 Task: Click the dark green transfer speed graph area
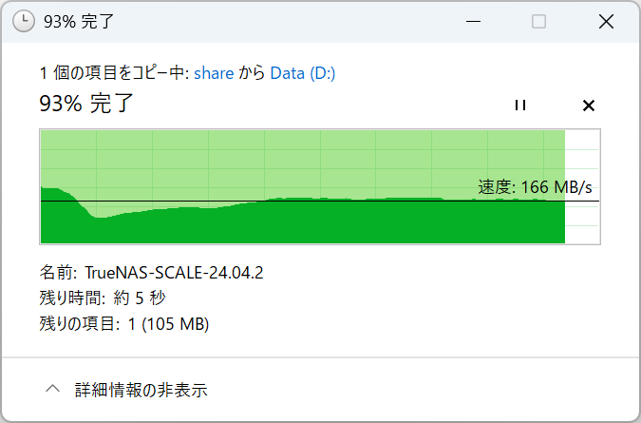point(303,223)
